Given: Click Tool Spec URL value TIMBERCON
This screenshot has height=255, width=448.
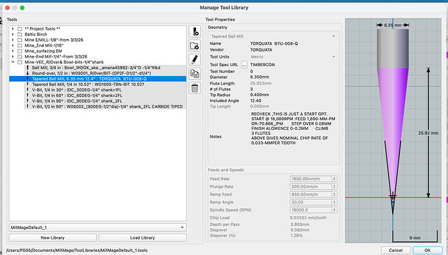Looking at the screenshot, I should coord(262,65).
